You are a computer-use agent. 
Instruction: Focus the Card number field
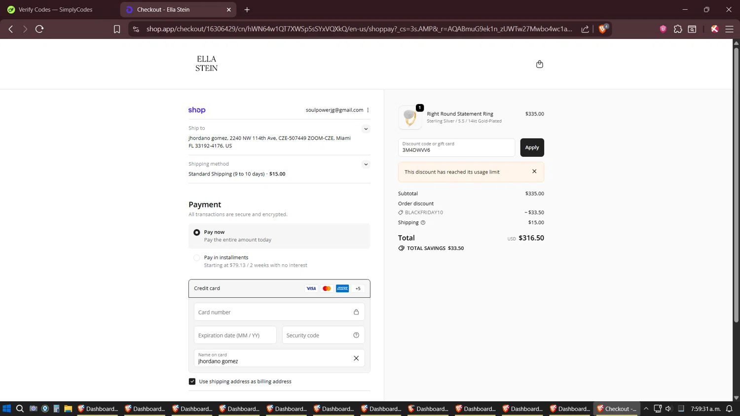(x=279, y=312)
